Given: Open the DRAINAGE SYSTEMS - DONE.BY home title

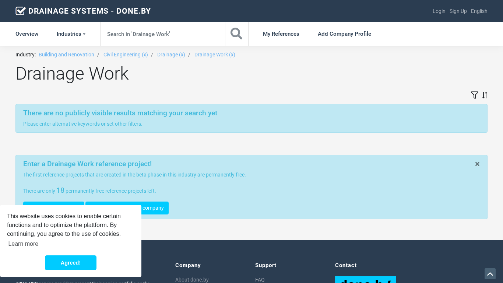Looking at the screenshot, I should 89,11.
